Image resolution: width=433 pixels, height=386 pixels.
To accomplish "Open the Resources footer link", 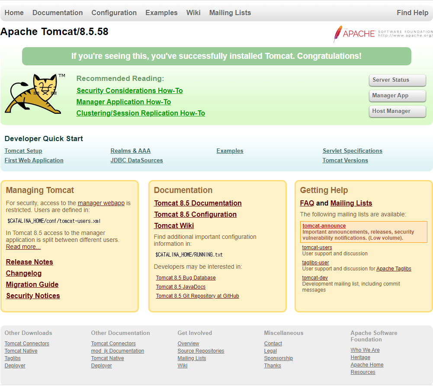I will (363, 372).
